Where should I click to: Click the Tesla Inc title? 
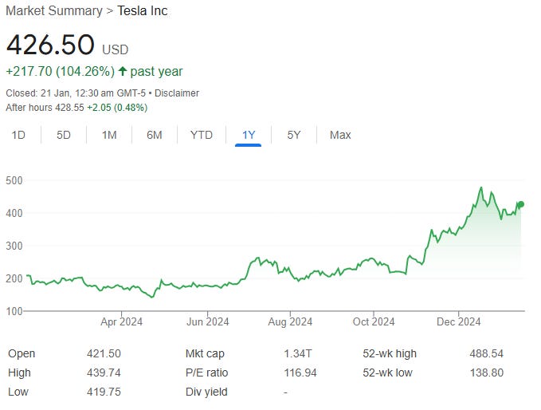(143, 10)
